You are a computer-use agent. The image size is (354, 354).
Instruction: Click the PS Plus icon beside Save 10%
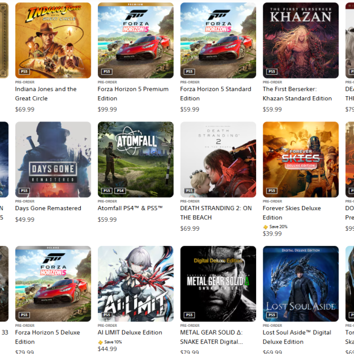pyautogui.click(x=100, y=342)
